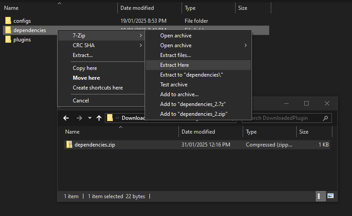This screenshot has height=216, width=352.
Task: Choose Move here option
Action: coord(86,78)
